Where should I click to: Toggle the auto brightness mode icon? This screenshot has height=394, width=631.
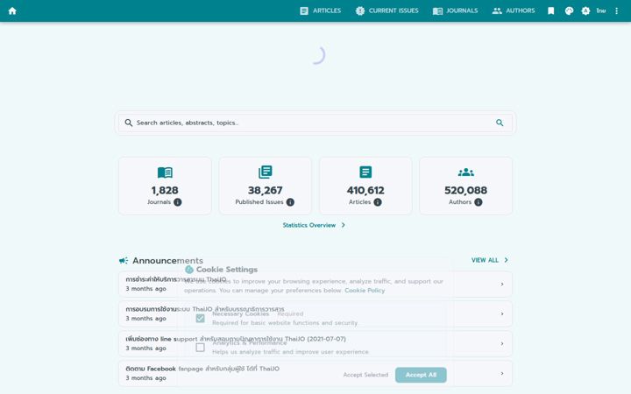coord(585,11)
